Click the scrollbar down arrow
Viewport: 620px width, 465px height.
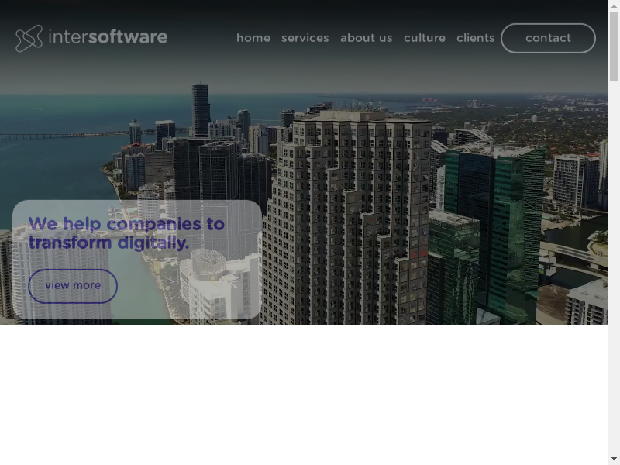click(614, 458)
